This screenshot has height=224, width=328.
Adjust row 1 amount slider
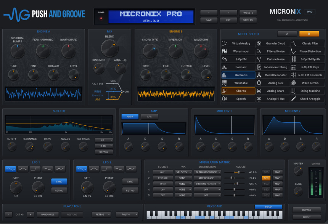click(234, 172)
